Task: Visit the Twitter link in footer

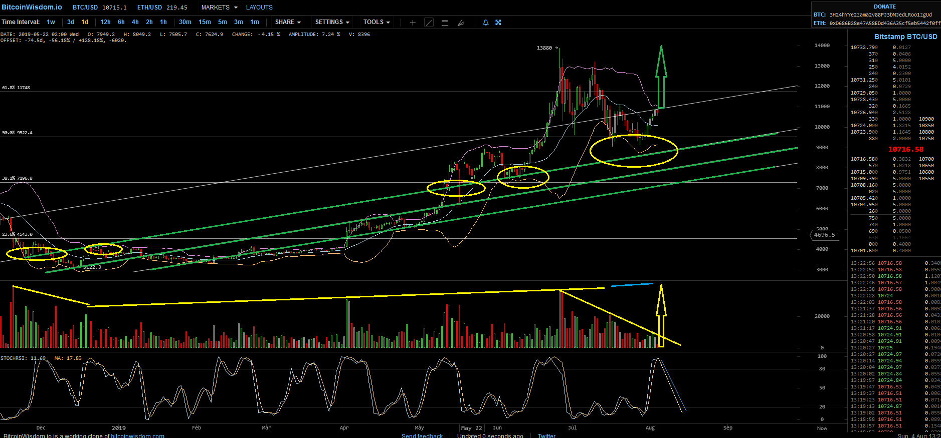Action: coord(546,435)
